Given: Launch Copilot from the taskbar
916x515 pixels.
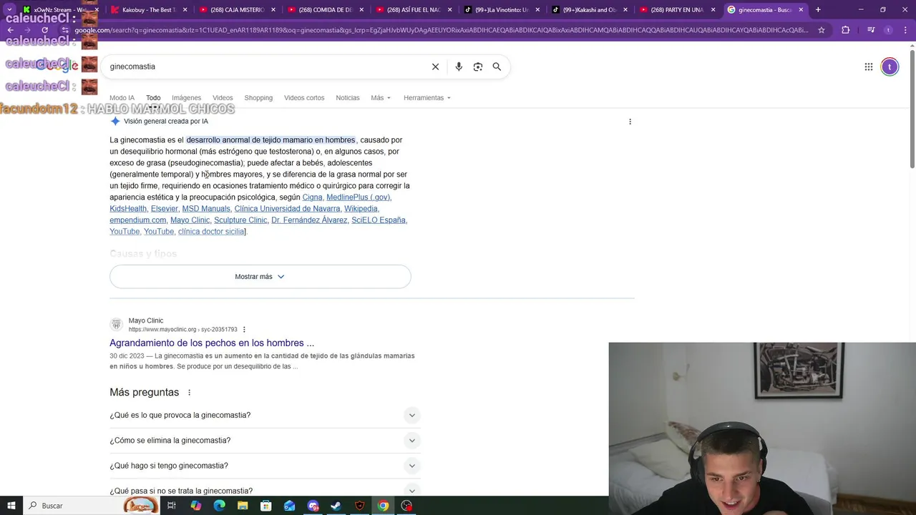Looking at the screenshot, I should [195, 506].
